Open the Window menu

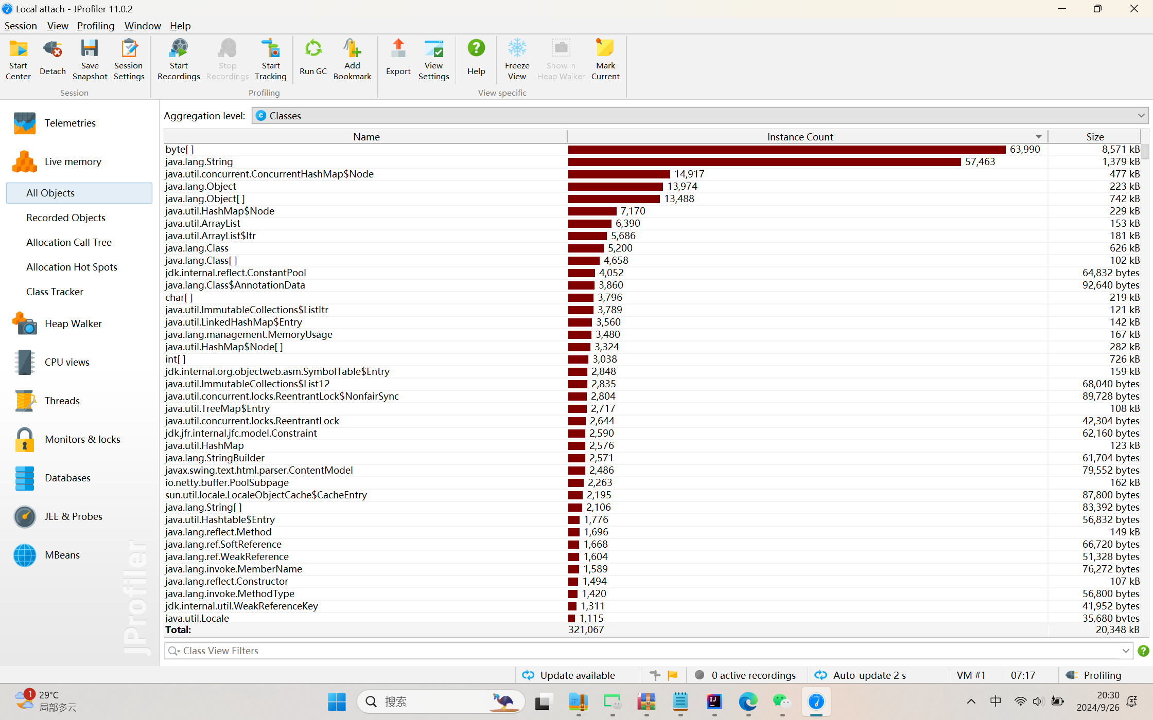pos(143,26)
